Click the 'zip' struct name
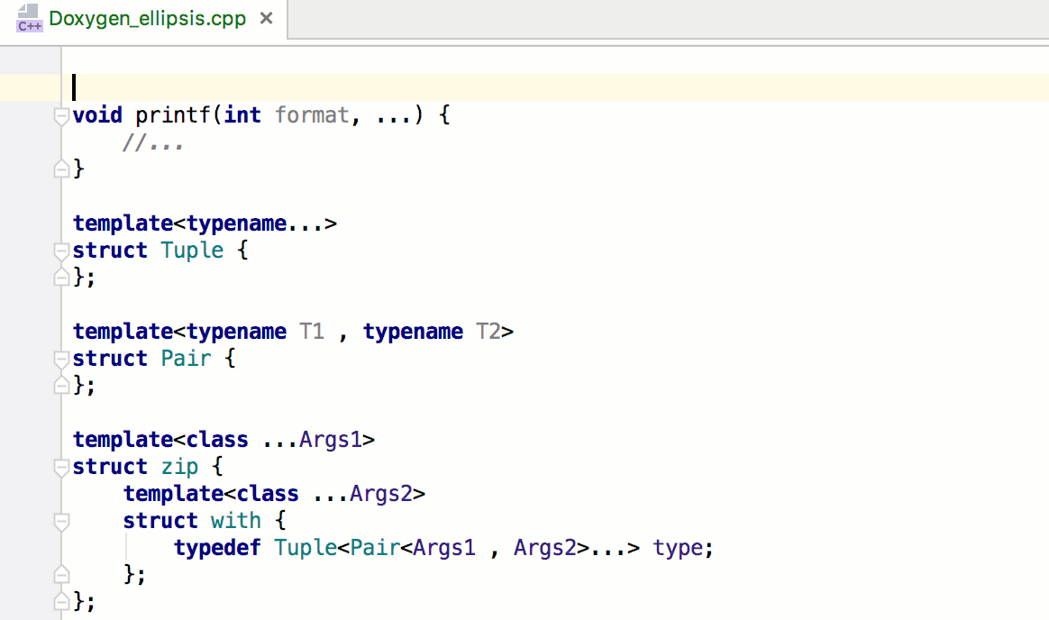The width and height of the screenshot is (1049, 620). pyautogui.click(x=179, y=467)
